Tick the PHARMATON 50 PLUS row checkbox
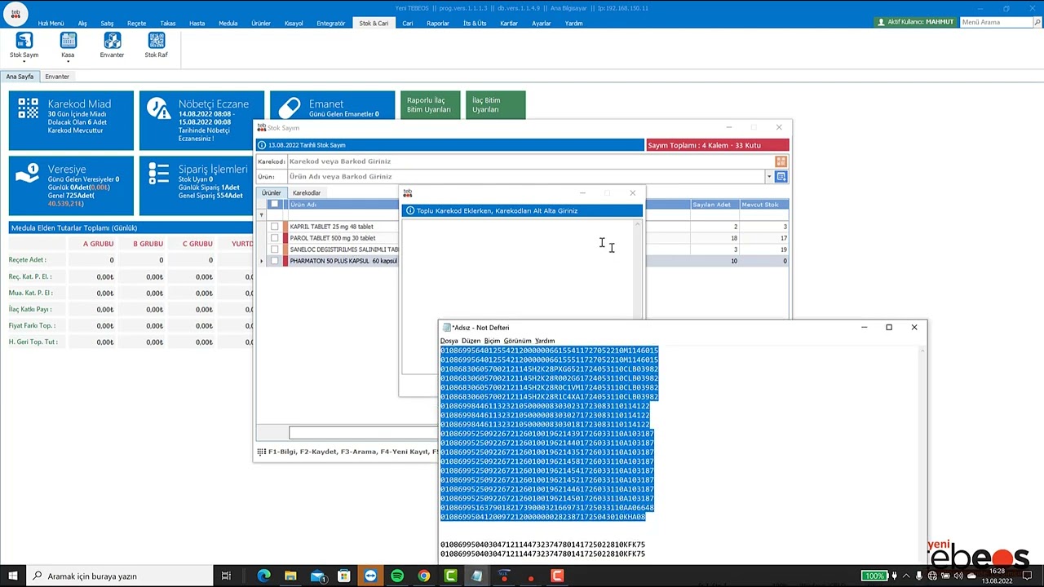The height and width of the screenshot is (587, 1044). [x=274, y=261]
